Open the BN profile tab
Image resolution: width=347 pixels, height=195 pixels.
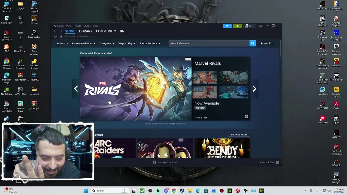tap(122, 31)
